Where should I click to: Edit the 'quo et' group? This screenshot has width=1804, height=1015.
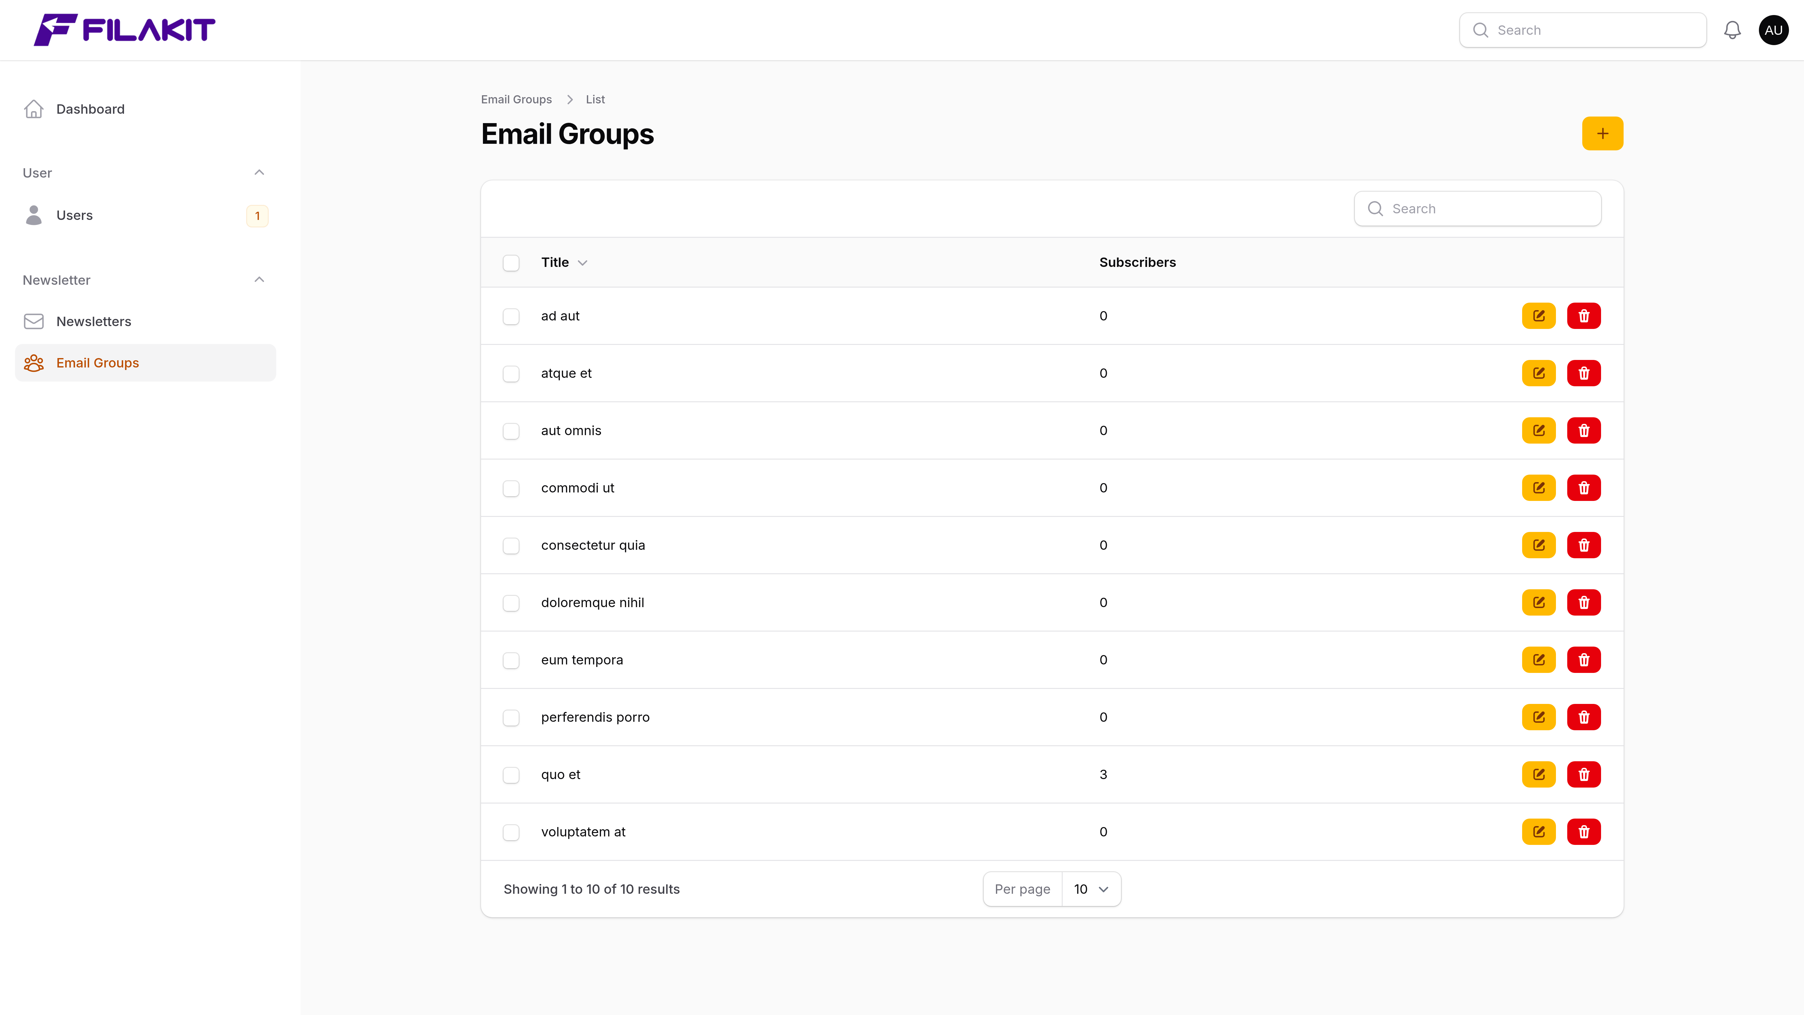tap(1539, 775)
